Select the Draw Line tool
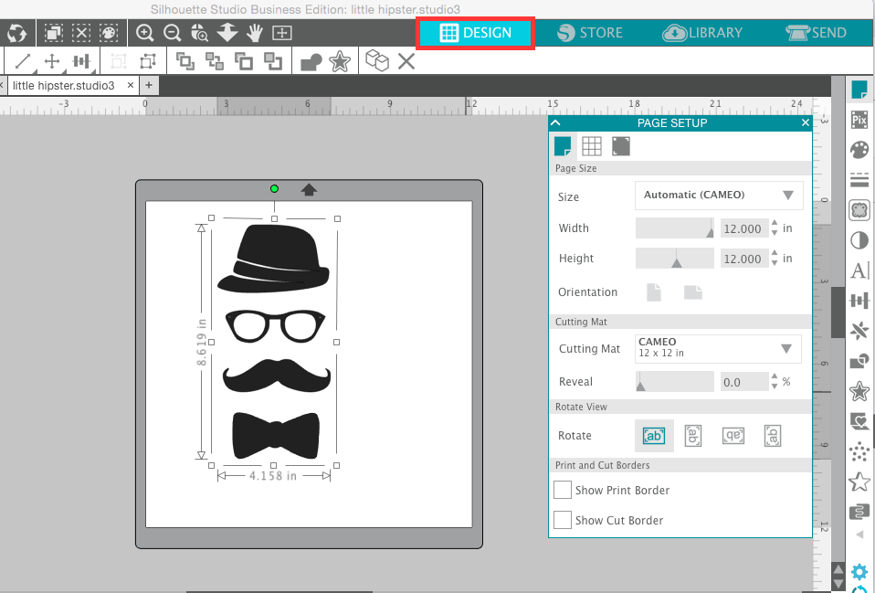 [22, 61]
